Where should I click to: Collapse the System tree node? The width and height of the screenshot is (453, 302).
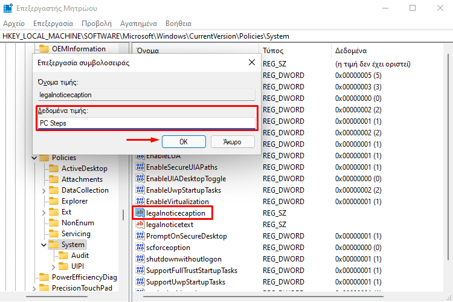(44, 245)
